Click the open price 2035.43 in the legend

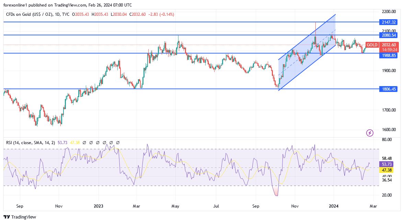pyautogui.click(x=82, y=14)
